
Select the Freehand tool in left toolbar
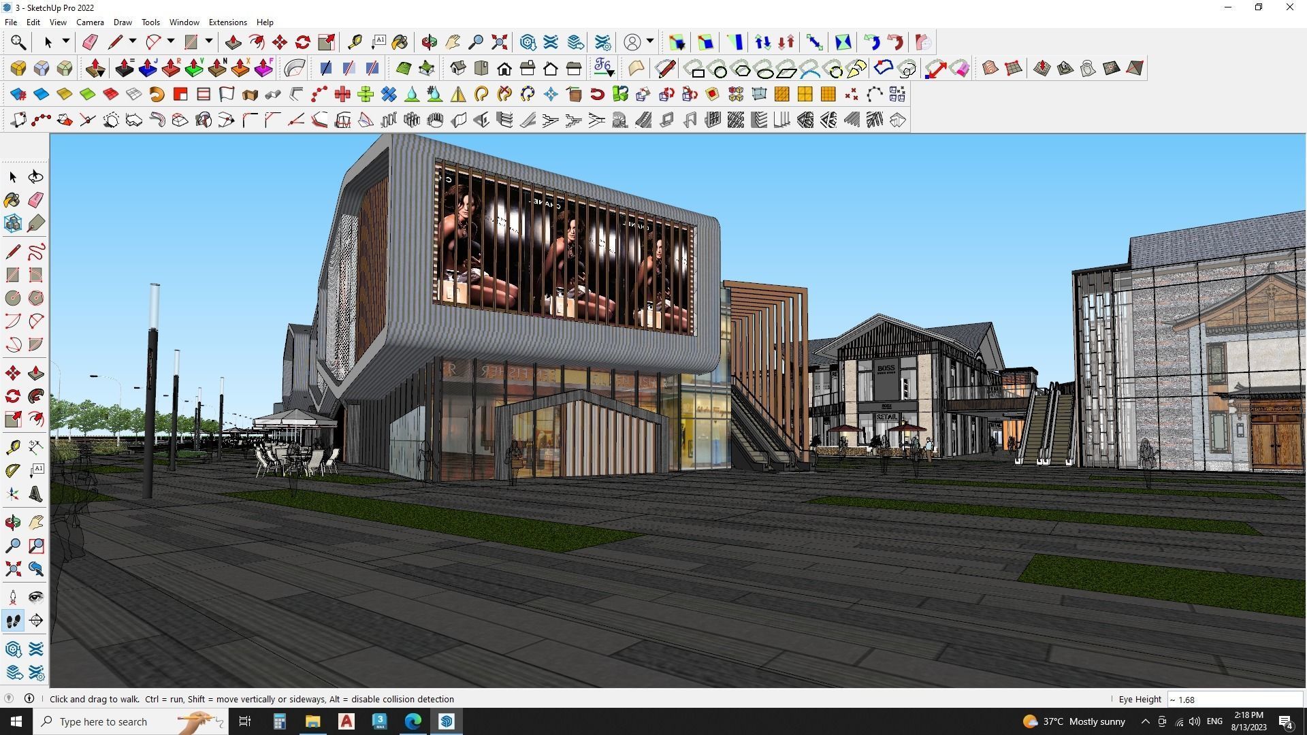click(x=36, y=252)
